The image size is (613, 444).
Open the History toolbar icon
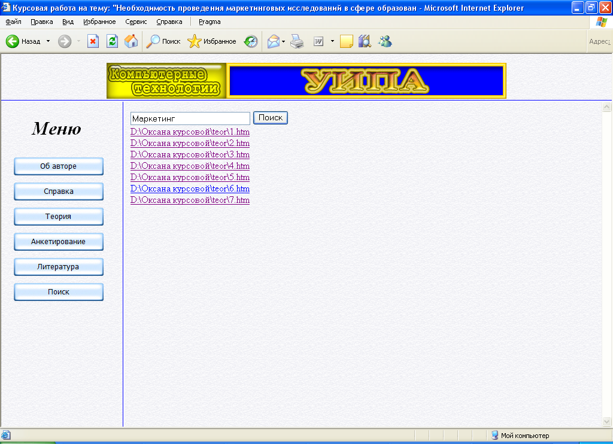251,41
